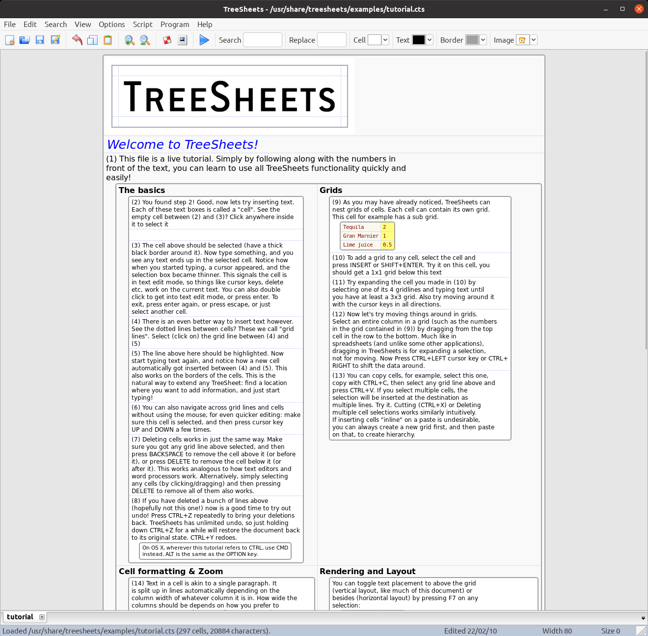Click the status bar resize grip

642,631
